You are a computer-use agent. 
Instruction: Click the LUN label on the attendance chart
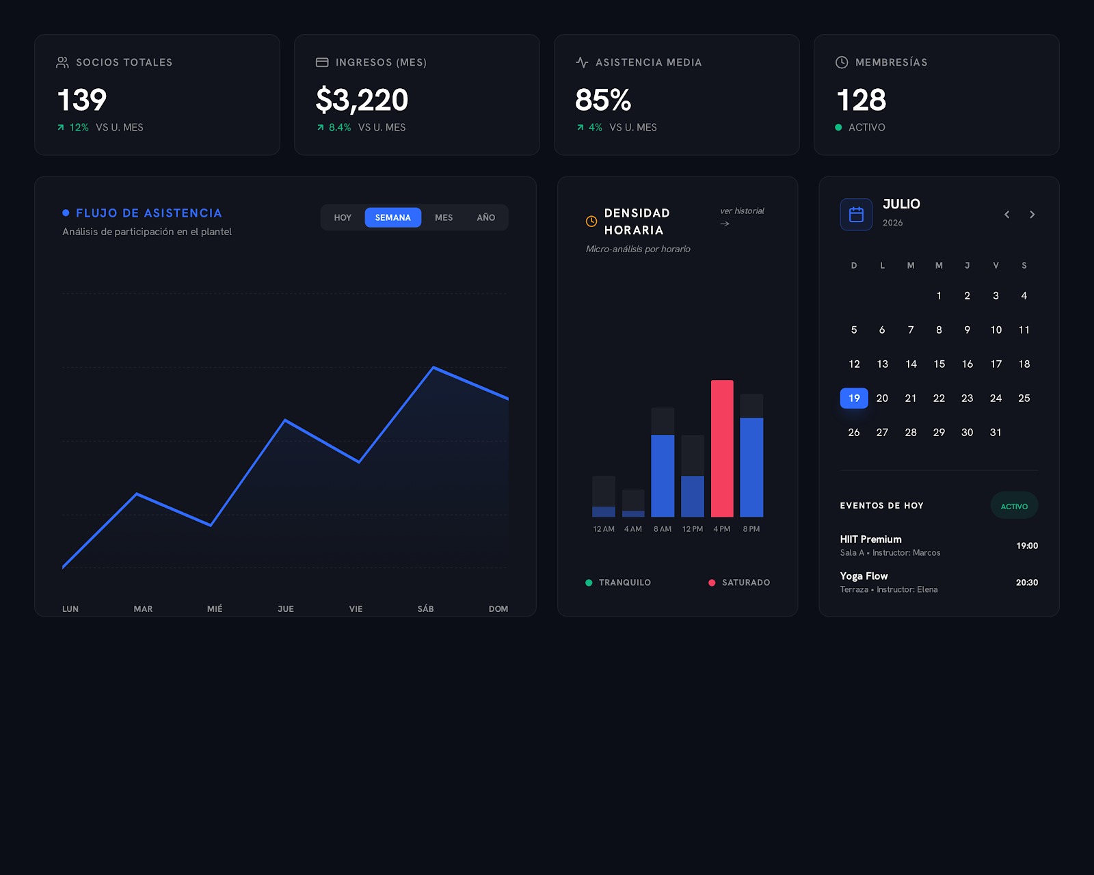coord(70,608)
